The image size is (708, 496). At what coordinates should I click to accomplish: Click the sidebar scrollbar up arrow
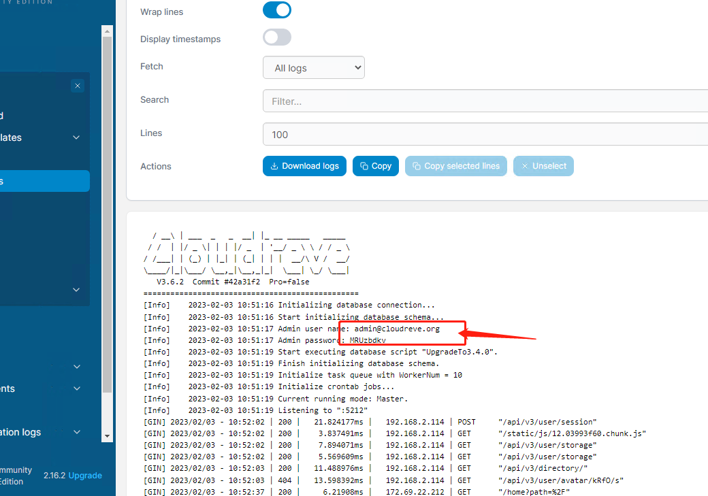tap(107, 31)
